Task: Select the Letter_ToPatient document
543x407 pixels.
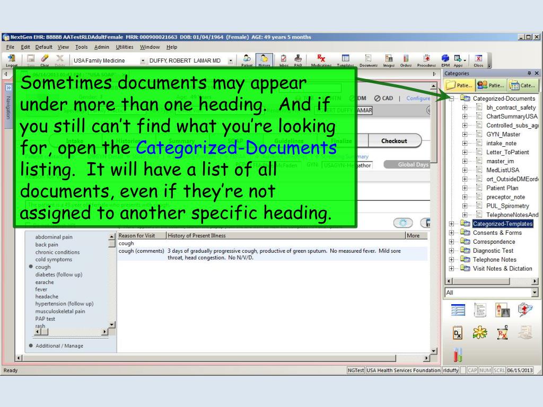Action: [x=507, y=152]
